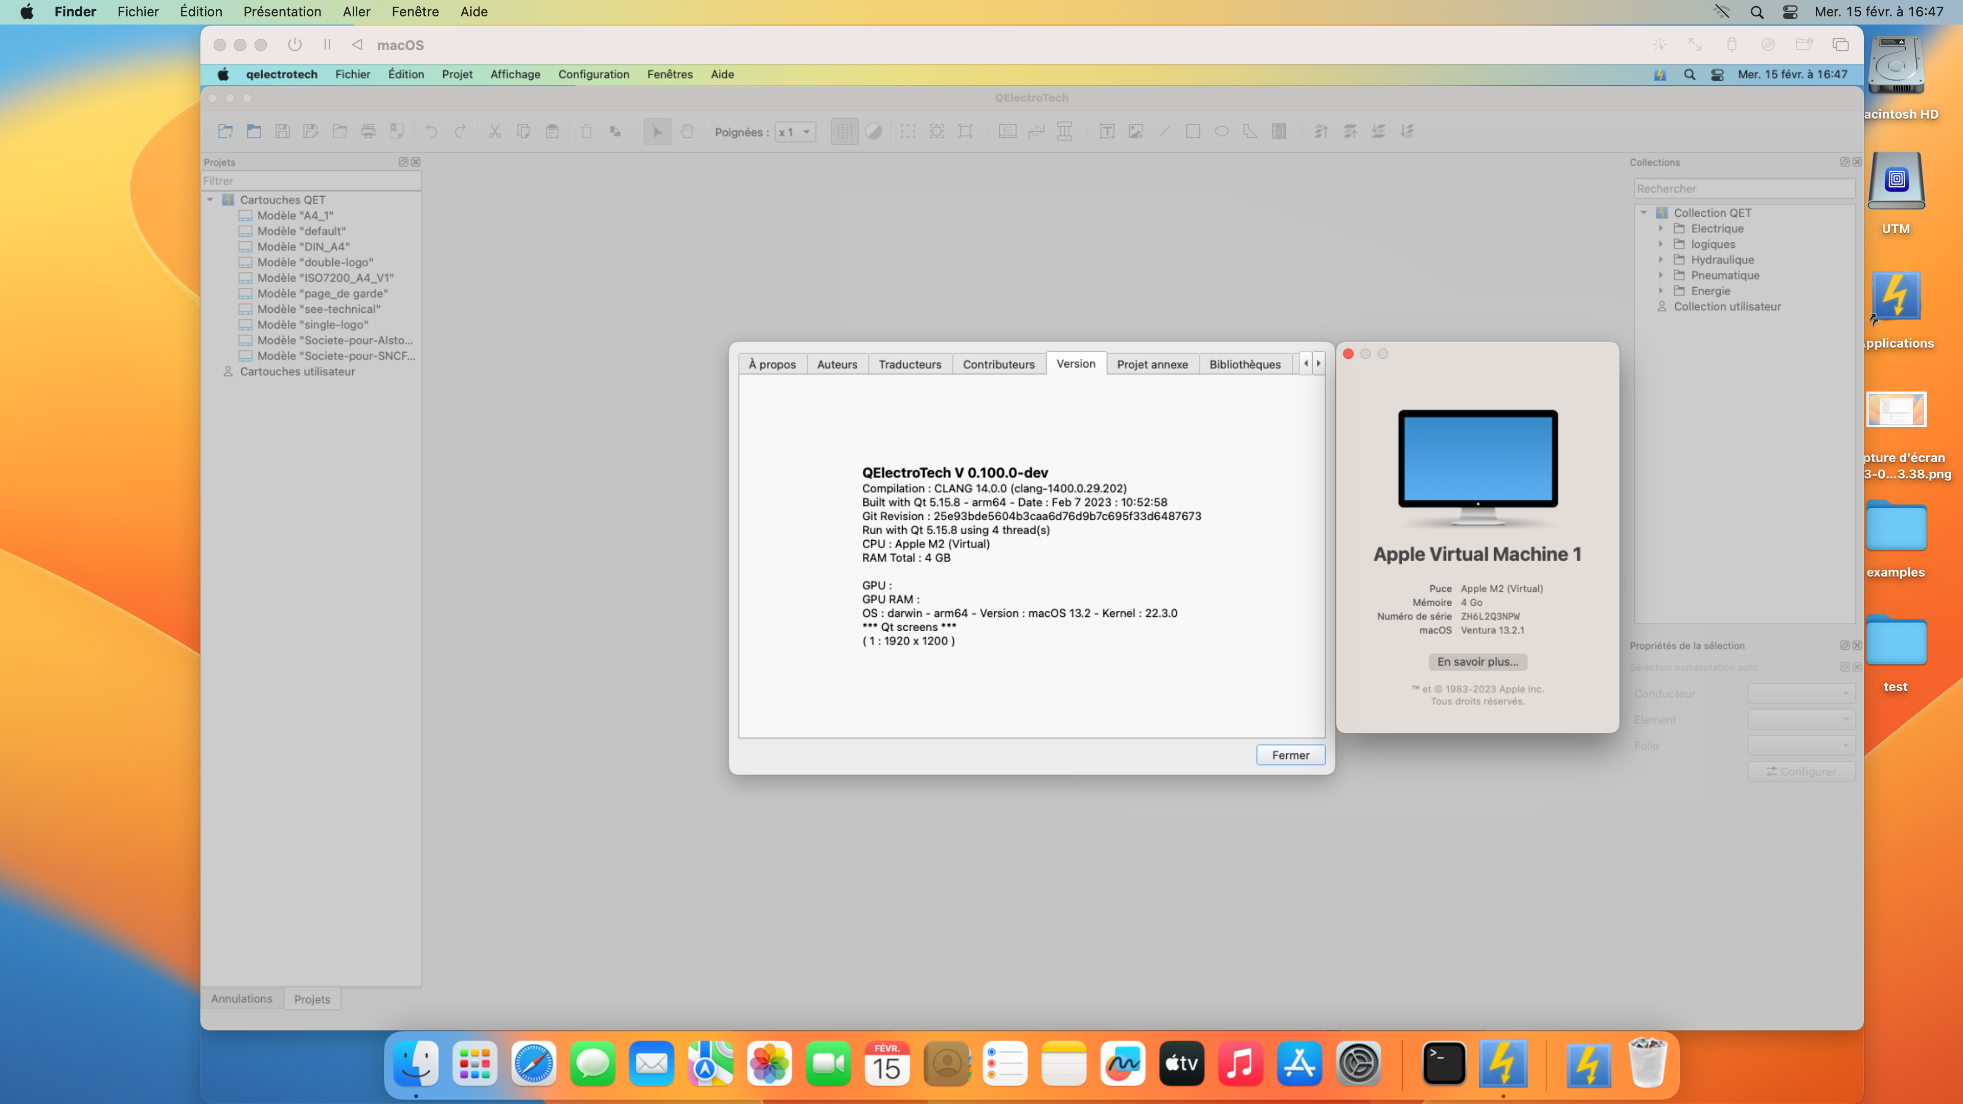Expand the Hydraulique folder
1963x1104 pixels.
pos(1661,260)
